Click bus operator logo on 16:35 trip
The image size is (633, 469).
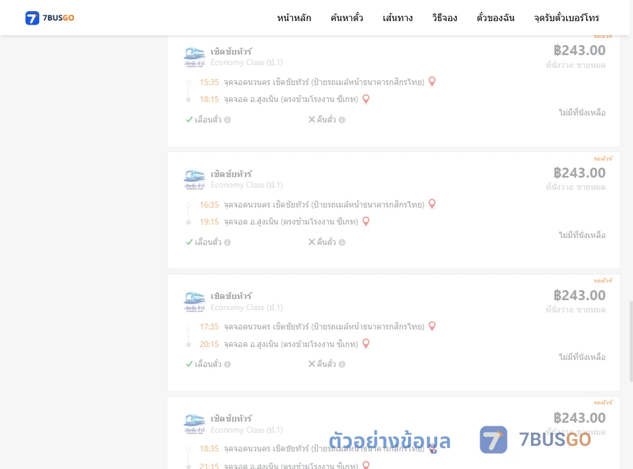coord(194,179)
